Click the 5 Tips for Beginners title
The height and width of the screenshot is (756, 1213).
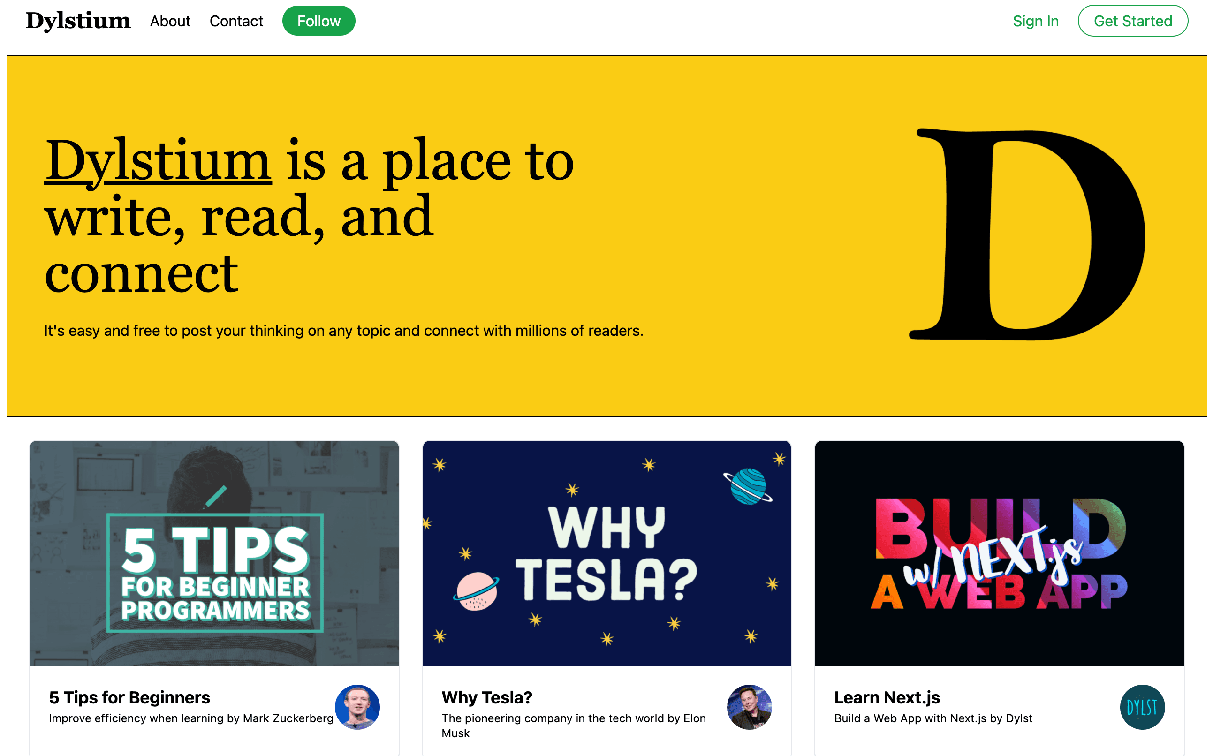pos(129,697)
